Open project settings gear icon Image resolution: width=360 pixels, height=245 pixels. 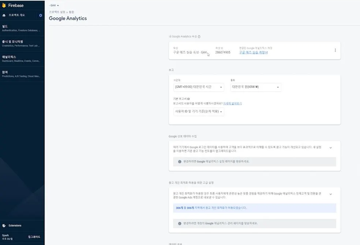coord(41,15)
